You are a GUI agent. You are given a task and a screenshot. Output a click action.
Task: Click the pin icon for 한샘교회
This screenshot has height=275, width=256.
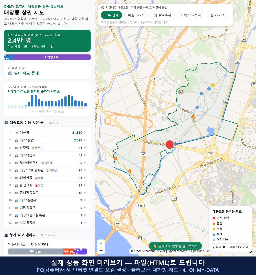pyautogui.click(x=85, y=185)
